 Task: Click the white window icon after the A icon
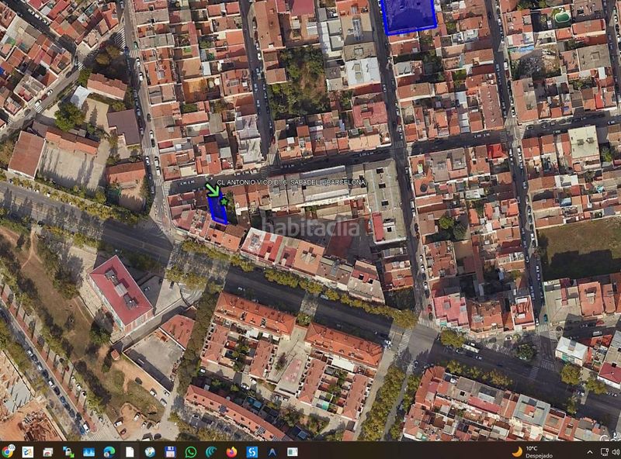tap(293, 451)
